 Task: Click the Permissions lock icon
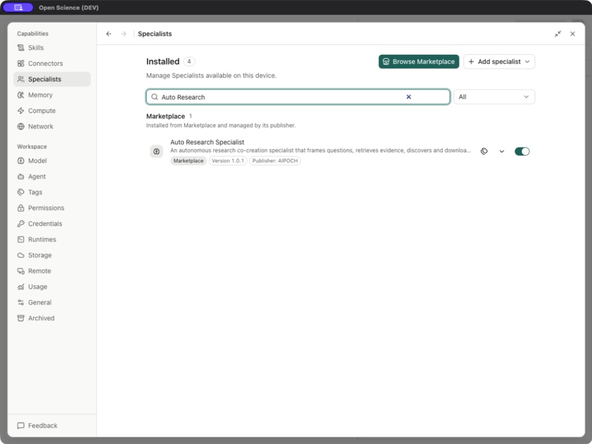tap(21, 208)
